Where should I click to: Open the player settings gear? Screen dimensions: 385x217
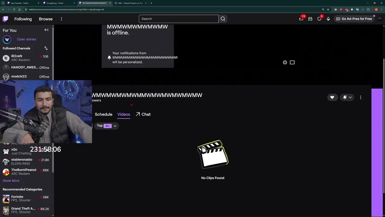pos(285,62)
